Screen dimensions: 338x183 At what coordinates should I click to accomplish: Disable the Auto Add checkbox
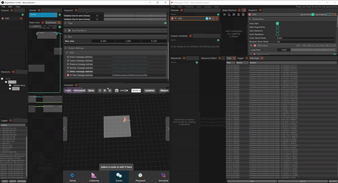278,23
